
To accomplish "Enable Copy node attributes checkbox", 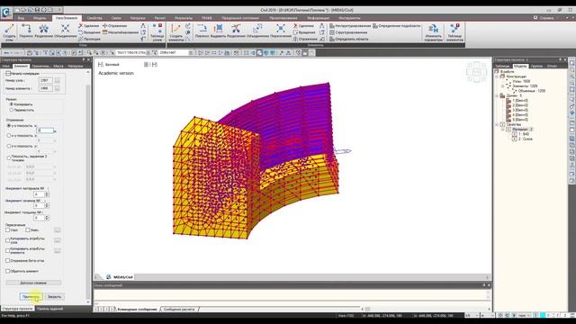I will pos(8,240).
